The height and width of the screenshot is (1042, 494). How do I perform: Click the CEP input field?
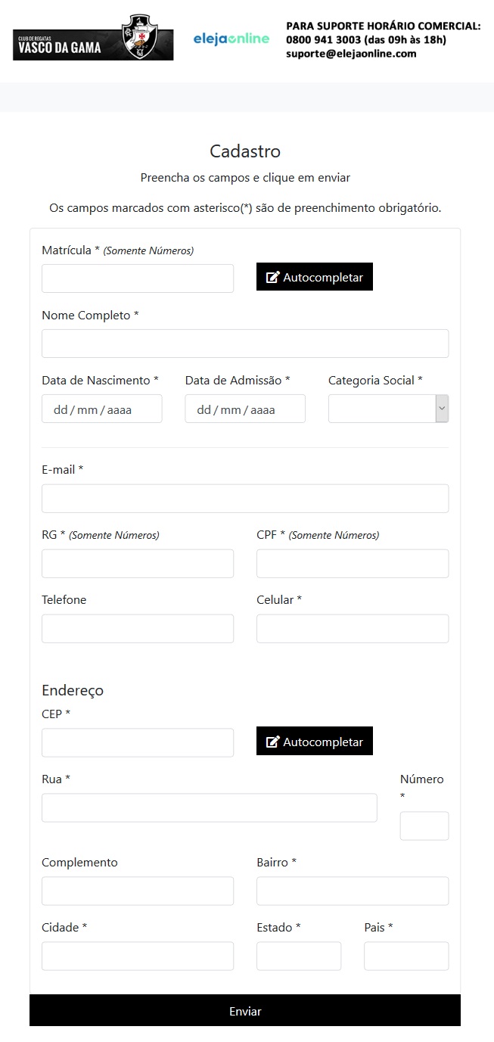pos(138,743)
